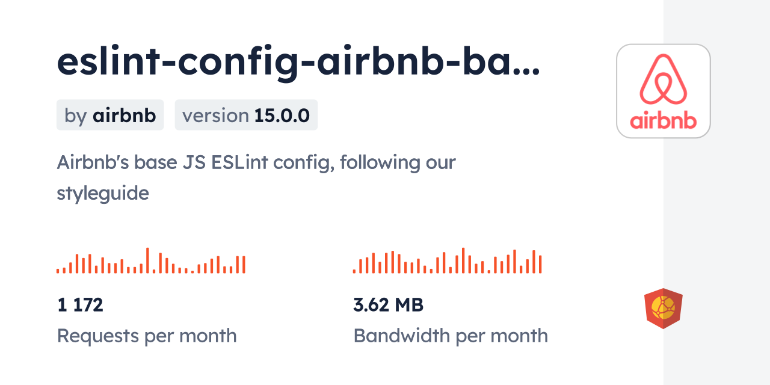Click the jsDelivr shield logo
This screenshot has width=770, height=385.
(x=663, y=309)
